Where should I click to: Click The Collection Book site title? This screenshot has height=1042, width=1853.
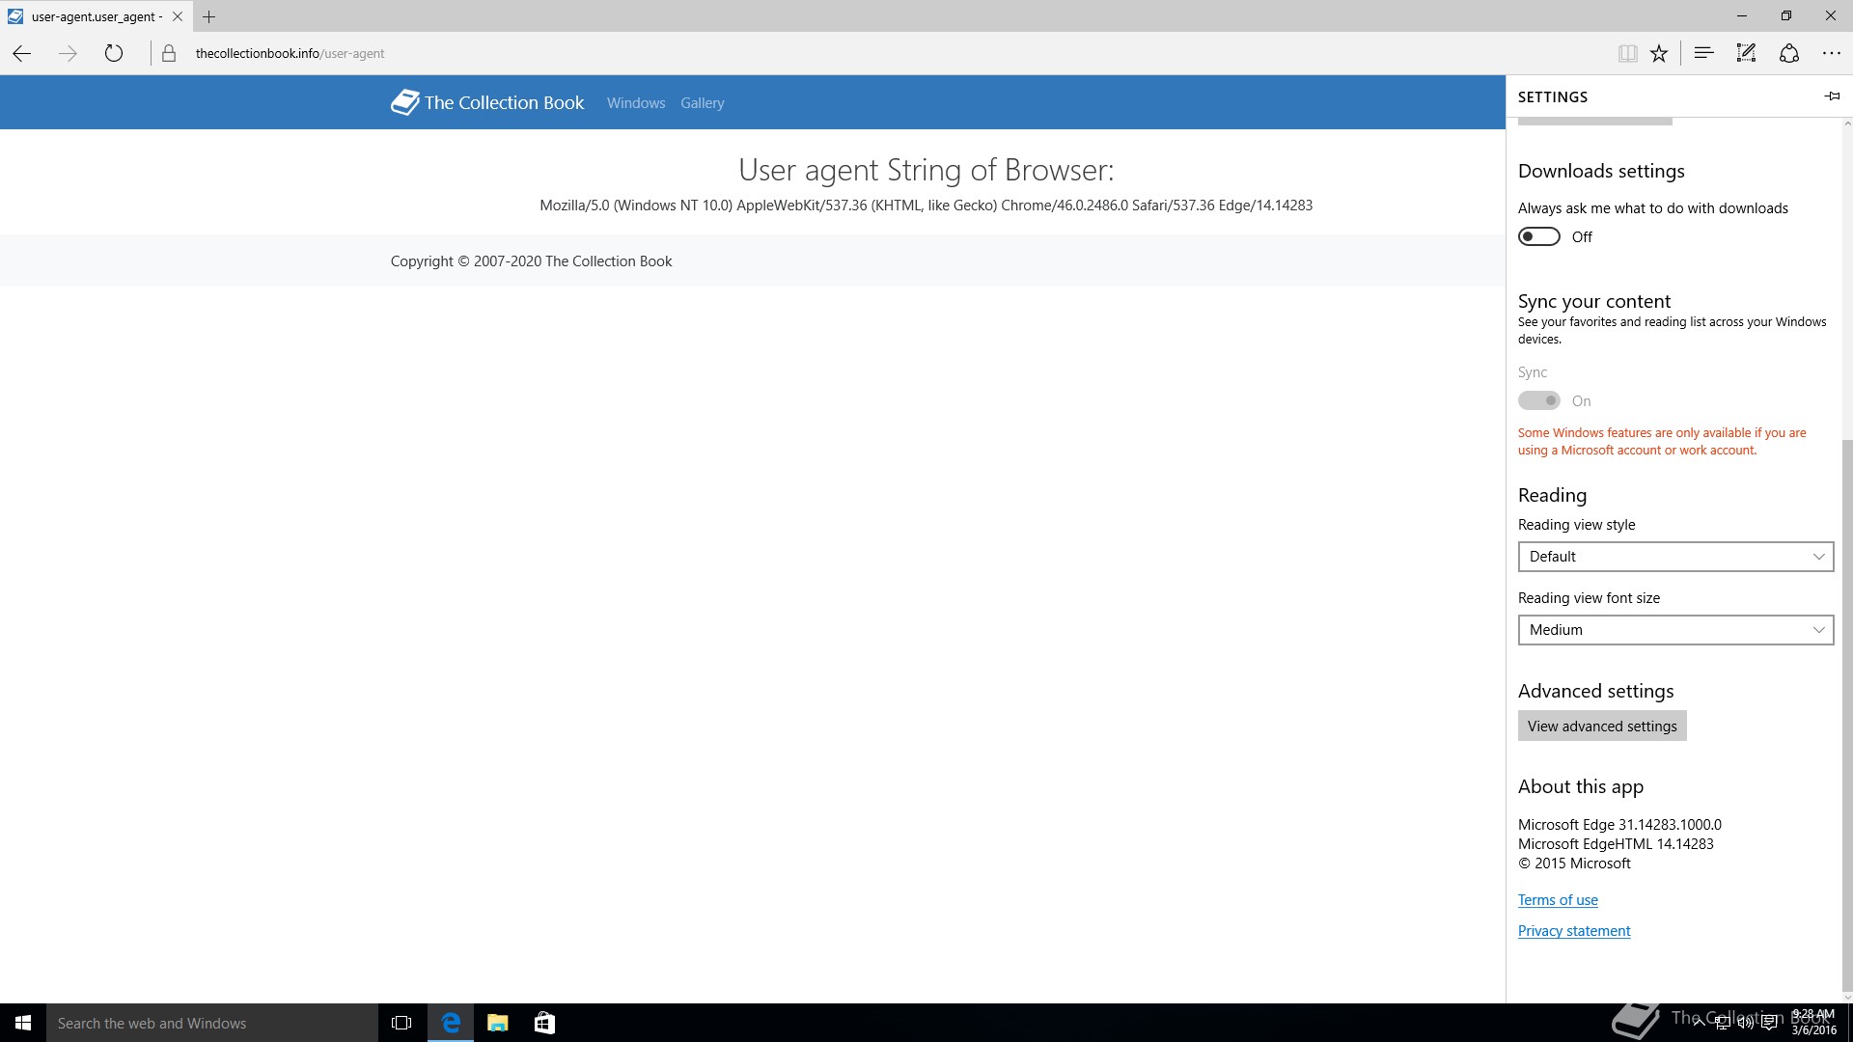pos(504,103)
